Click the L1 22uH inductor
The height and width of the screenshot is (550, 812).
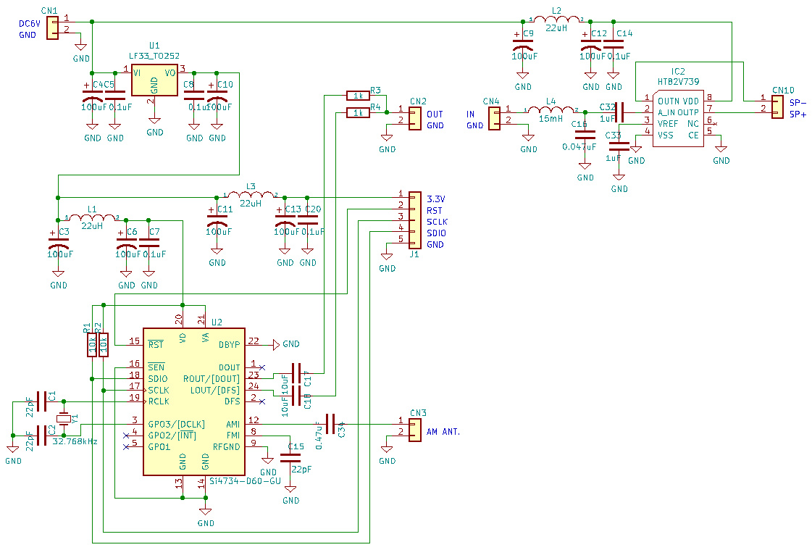[x=92, y=217]
